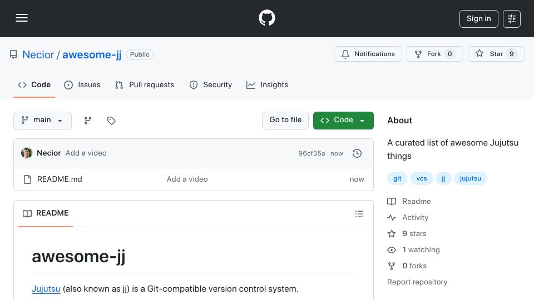View the 9 stars link
Image resolution: width=534 pixels, height=300 pixels.
coord(407,234)
